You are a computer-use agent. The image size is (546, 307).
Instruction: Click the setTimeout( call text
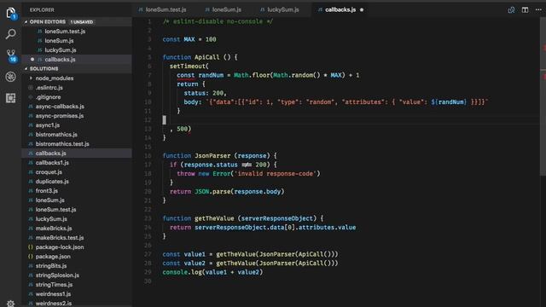[189, 67]
